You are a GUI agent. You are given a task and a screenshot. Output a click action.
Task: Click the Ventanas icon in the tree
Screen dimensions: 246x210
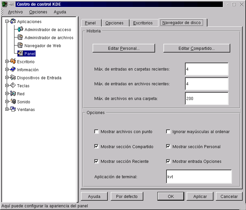tap(13, 109)
